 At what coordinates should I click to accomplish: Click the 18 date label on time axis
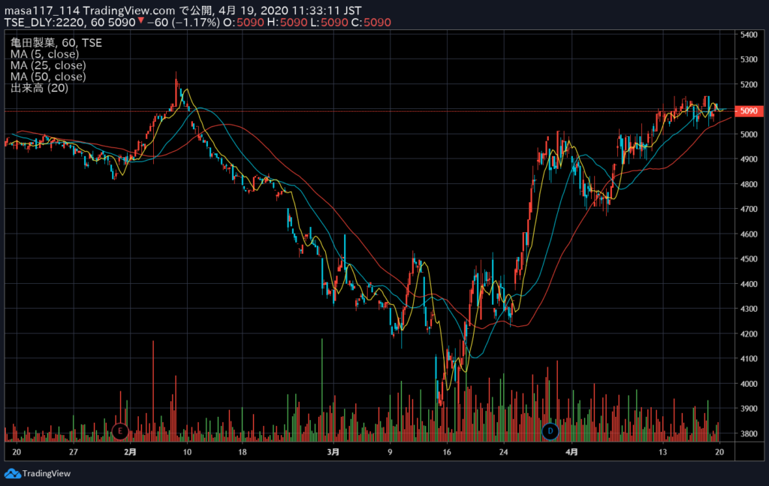pos(243,451)
